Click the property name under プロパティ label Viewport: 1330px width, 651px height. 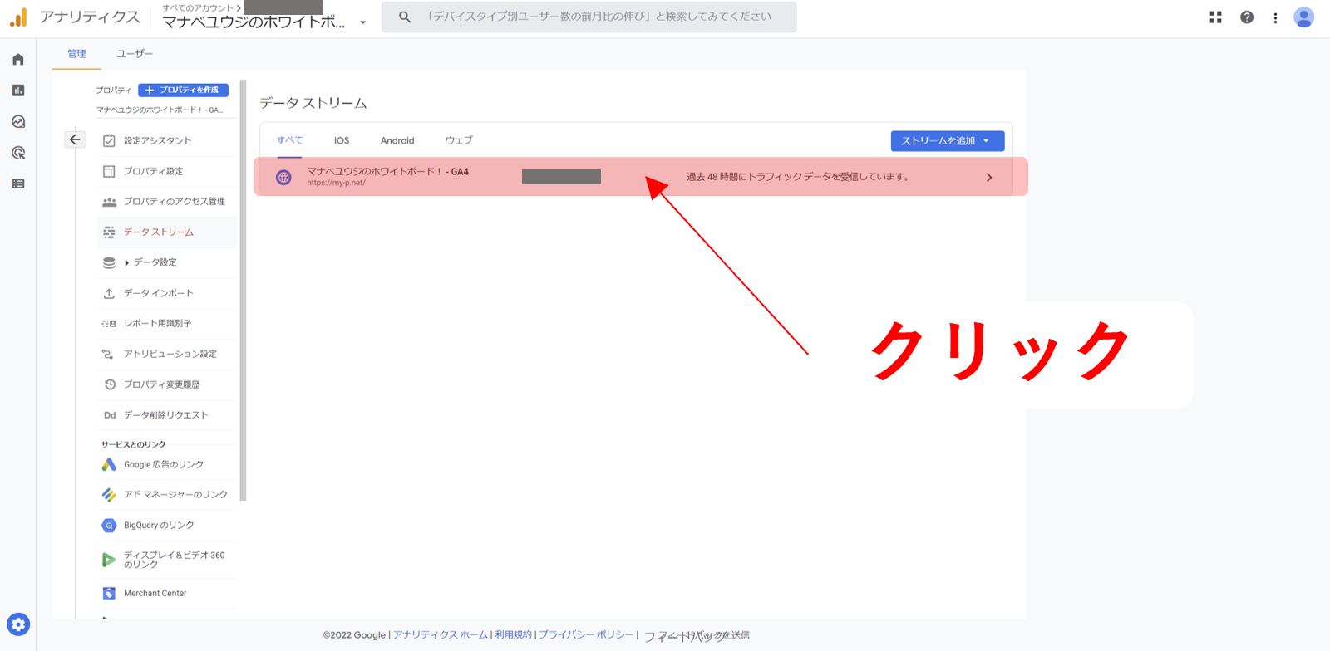(160, 110)
